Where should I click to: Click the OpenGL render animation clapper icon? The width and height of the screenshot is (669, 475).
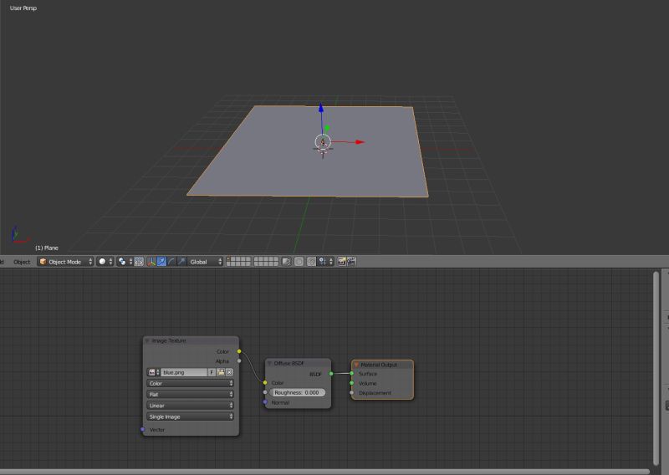coord(351,262)
